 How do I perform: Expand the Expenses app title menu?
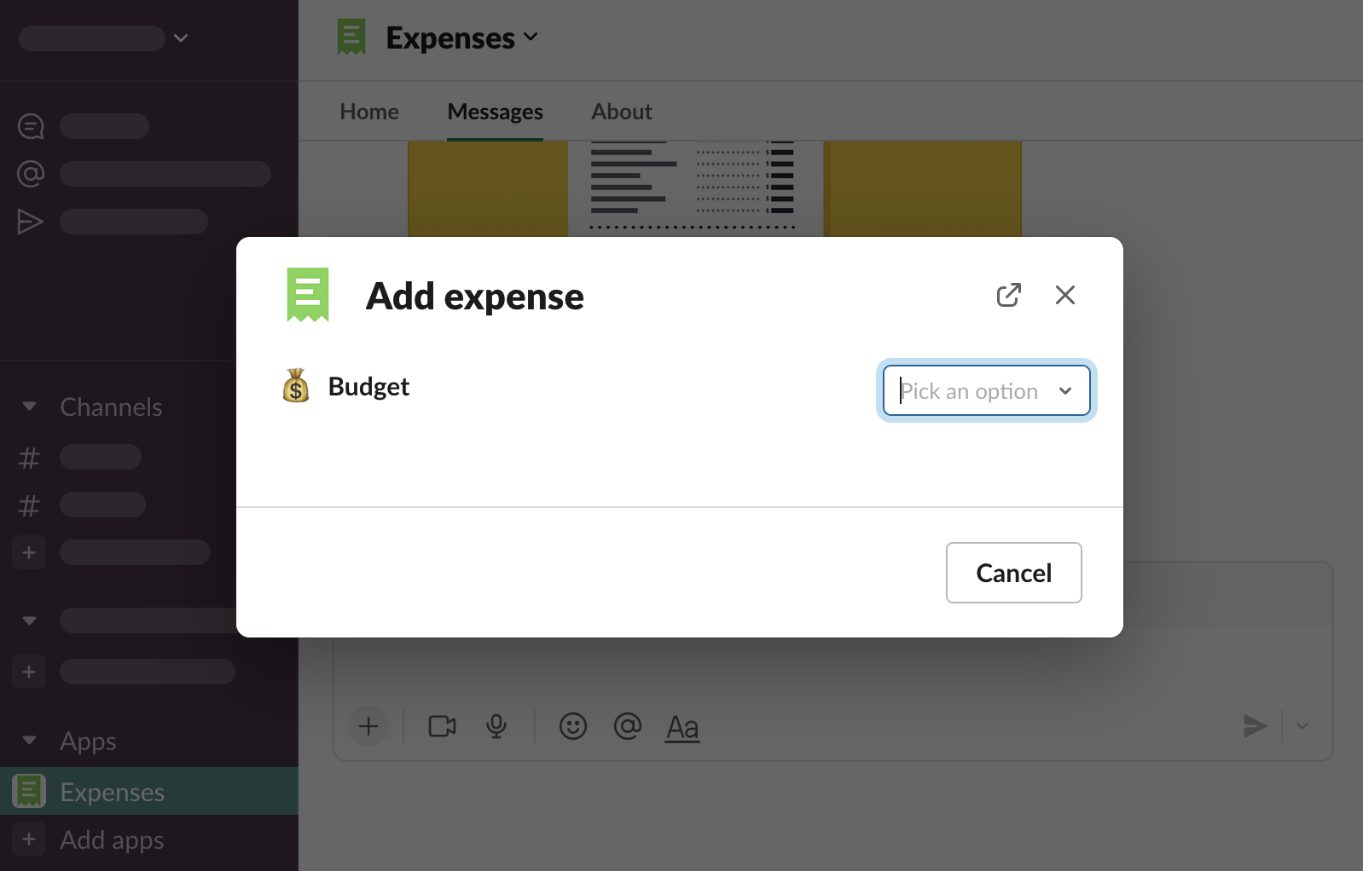coord(461,37)
